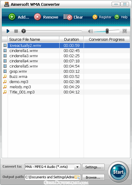Open the Settings dialog

[93, 167]
